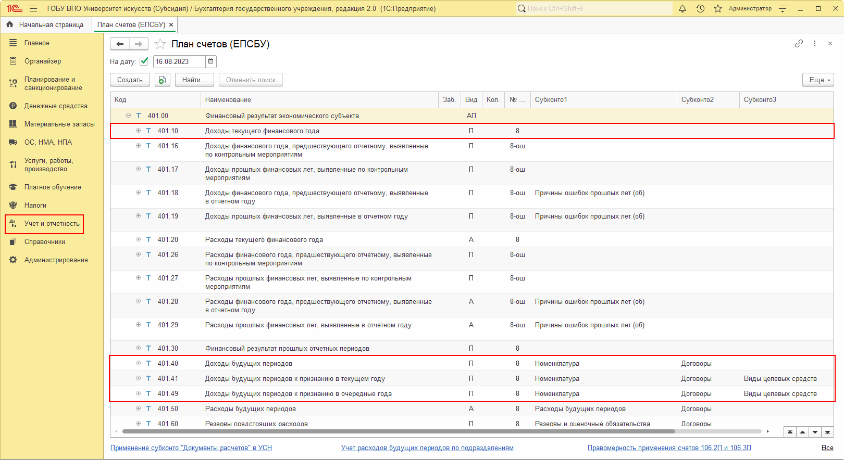This screenshot has width=844, height=460.
Task: Expand account 401.49 node
Action: tap(138, 393)
